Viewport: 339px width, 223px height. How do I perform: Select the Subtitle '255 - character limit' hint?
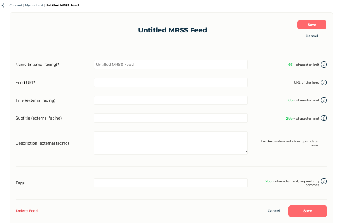pyautogui.click(x=303, y=118)
